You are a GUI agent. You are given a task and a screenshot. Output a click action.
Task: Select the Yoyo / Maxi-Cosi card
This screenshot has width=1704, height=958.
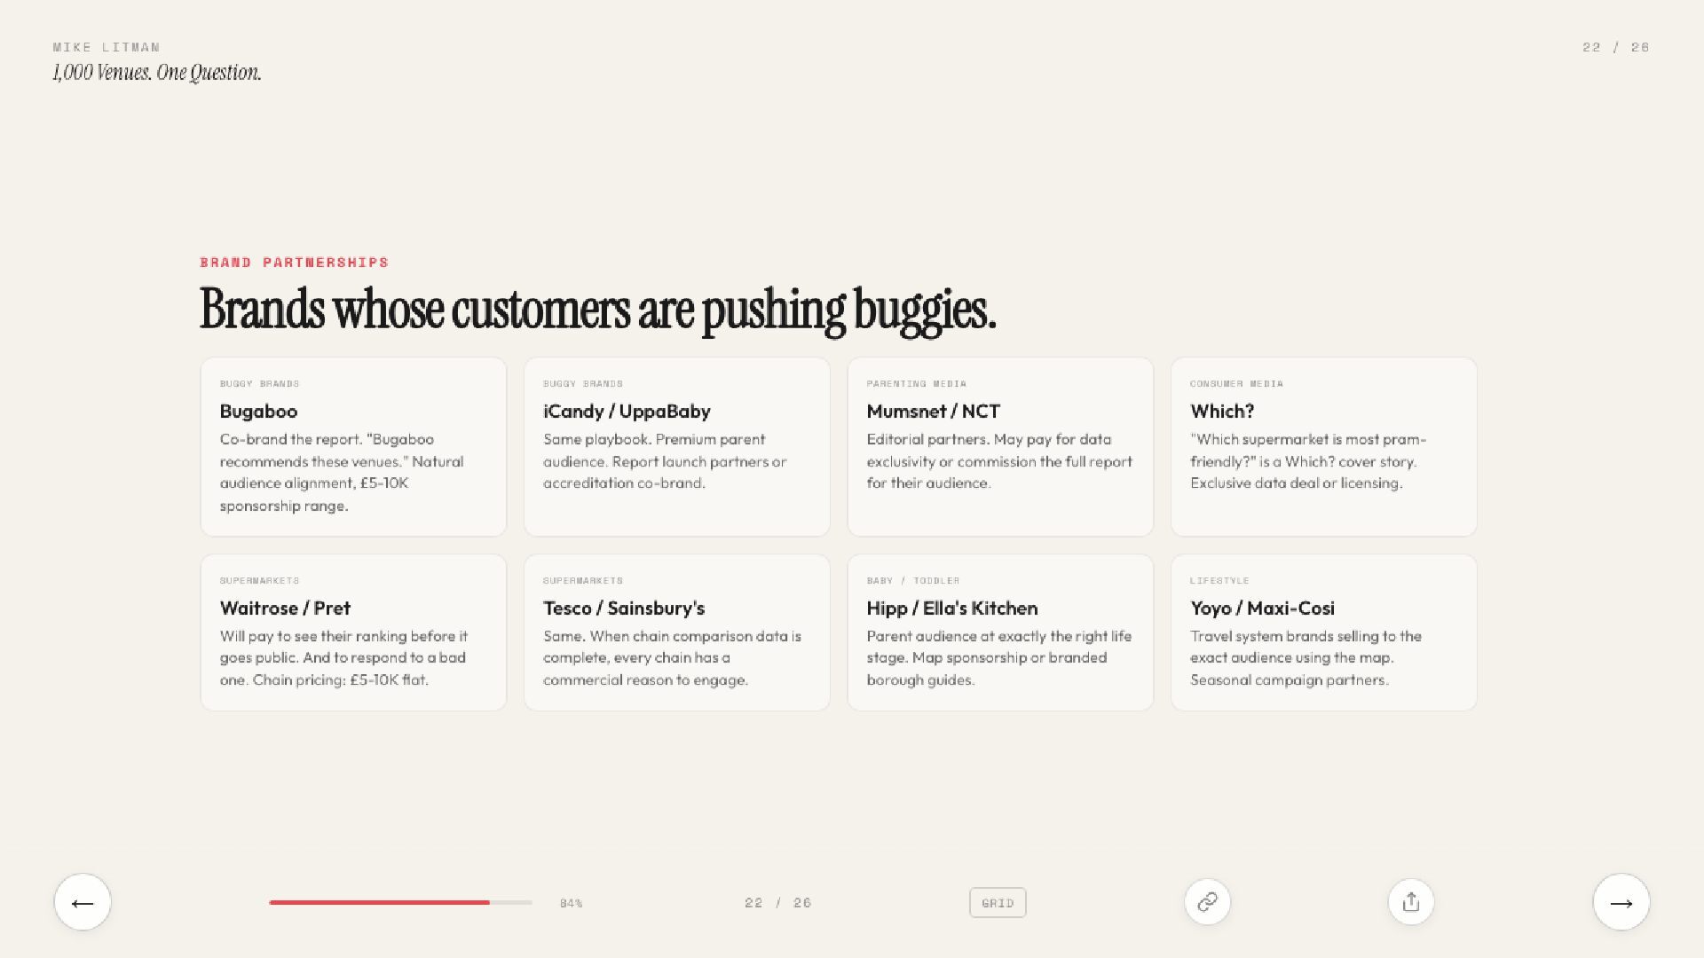coord(1323,632)
